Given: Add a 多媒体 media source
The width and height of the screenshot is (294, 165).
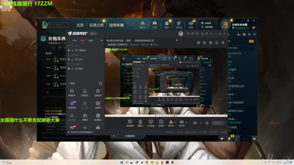Looking at the screenshot, I should tap(161, 123).
